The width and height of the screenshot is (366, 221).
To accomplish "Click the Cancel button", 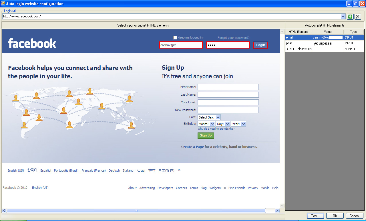I will click(x=355, y=216).
